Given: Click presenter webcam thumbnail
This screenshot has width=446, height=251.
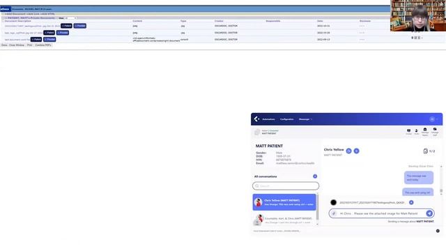Looking at the screenshot, I should click(x=418, y=15).
